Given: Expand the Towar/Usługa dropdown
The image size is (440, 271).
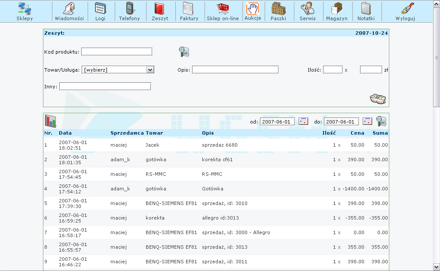Looking at the screenshot, I should click(150, 70).
